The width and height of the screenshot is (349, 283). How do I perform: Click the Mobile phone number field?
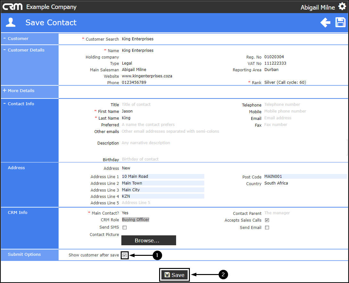[x=285, y=111]
